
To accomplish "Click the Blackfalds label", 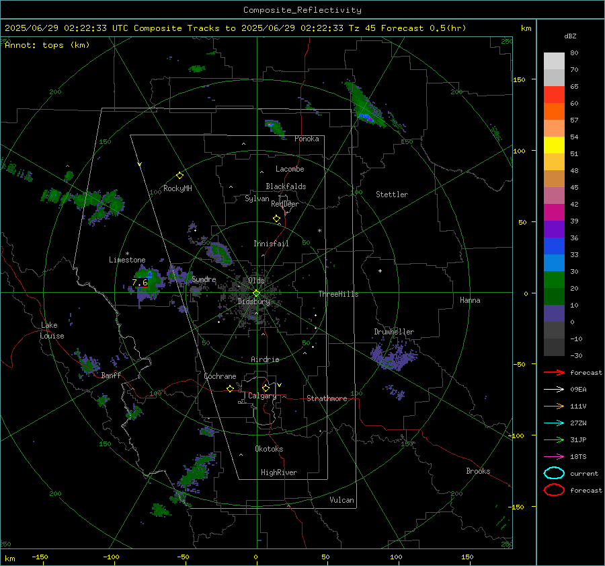I will click(286, 186).
